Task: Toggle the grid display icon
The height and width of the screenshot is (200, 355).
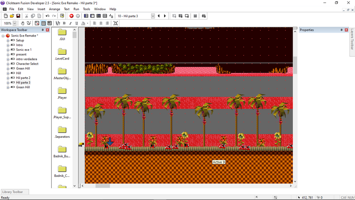Action: [x=37, y=23]
